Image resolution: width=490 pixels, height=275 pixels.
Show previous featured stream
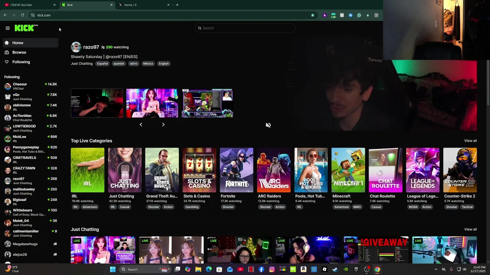pyautogui.click(x=141, y=125)
